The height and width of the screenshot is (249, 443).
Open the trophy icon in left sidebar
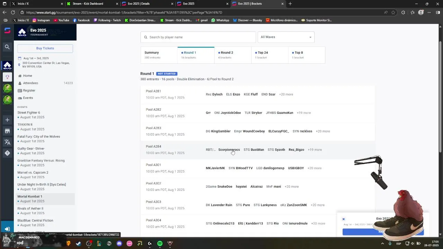coord(7,77)
